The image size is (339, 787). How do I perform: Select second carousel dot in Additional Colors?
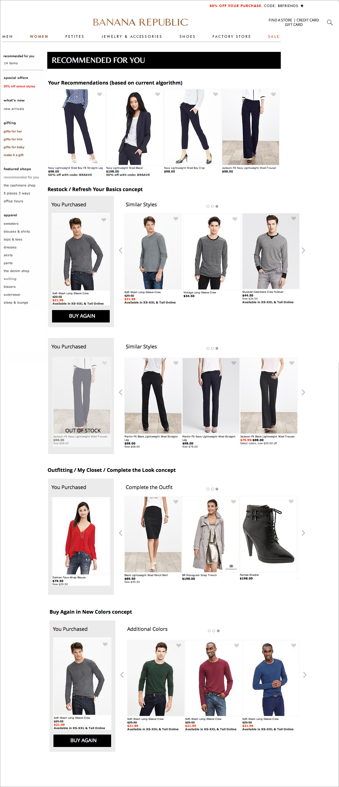tap(214, 631)
